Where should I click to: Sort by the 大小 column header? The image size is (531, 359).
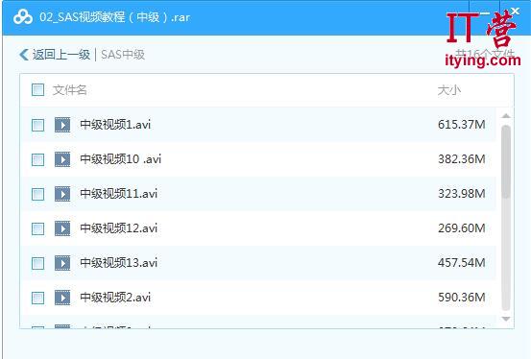click(x=449, y=90)
